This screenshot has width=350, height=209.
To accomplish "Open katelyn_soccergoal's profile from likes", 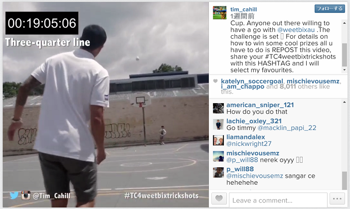I will click(x=252, y=81).
